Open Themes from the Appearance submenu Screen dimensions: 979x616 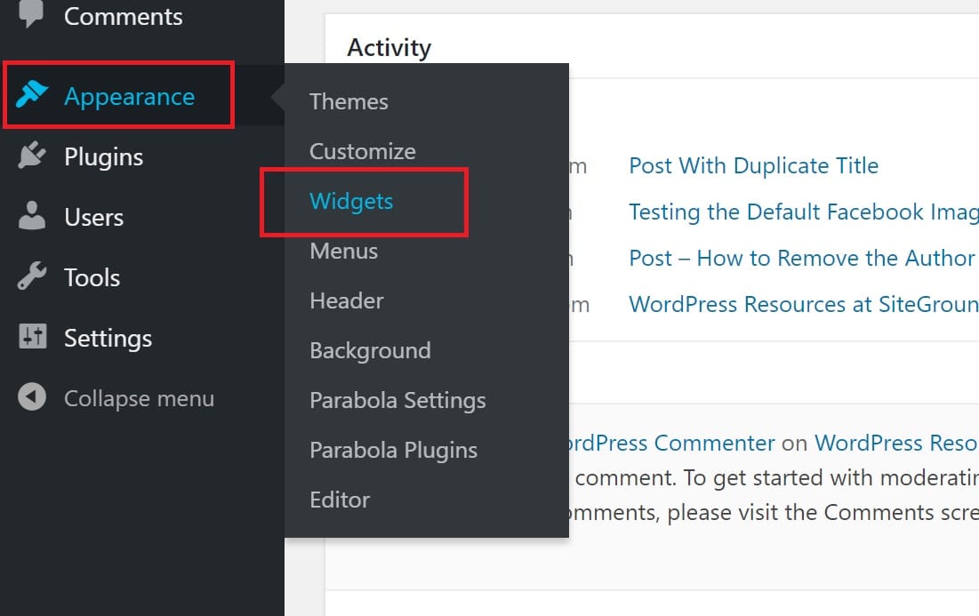349,101
